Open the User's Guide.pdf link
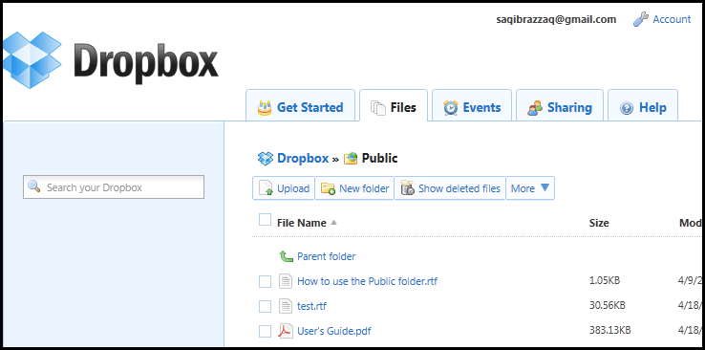 (x=334, y=331)
